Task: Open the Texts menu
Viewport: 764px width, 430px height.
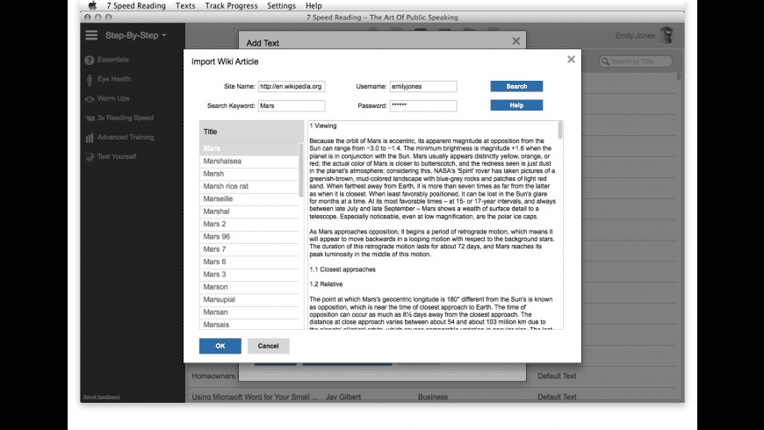Action: click(x=185, y=6)
